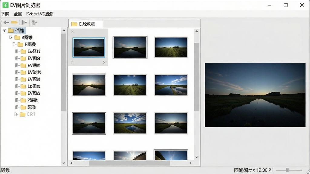Click the green EV app icon in title bar
This screenshot has height=174, width=310.
pyautogui.click(x=5, y=5)
